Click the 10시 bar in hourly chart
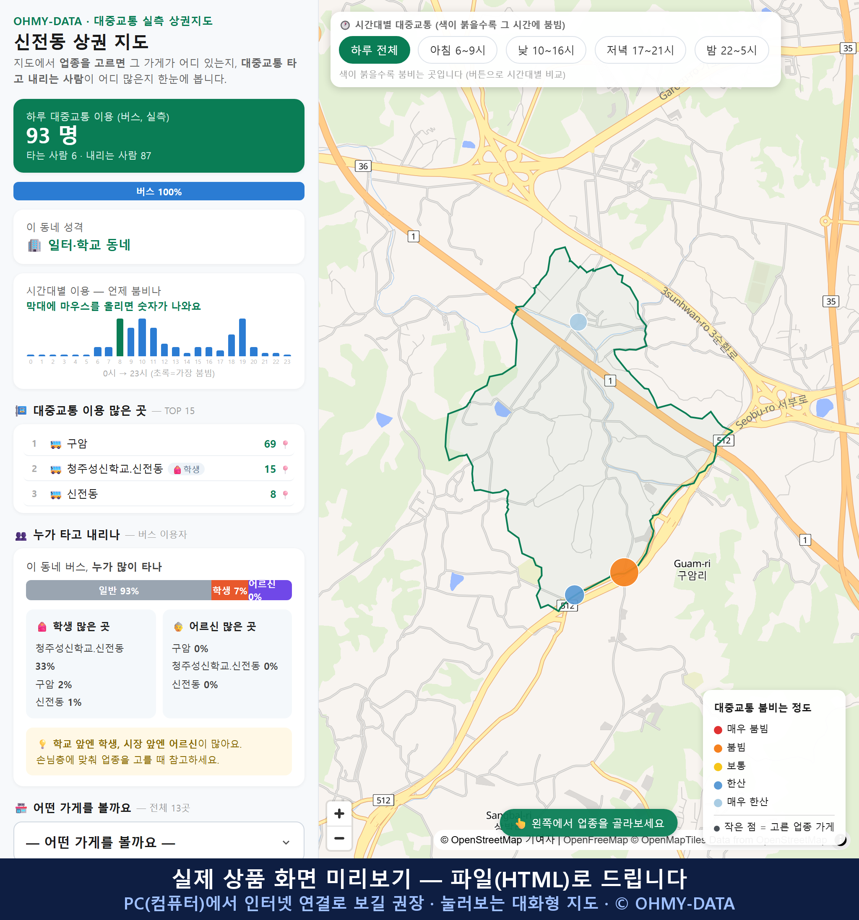The image size is (859, 920). [x=142, y=337]
